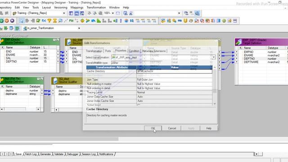This screenshot has height=162, width=288.
Task: Open the Transformation menu
Action: 96,8
